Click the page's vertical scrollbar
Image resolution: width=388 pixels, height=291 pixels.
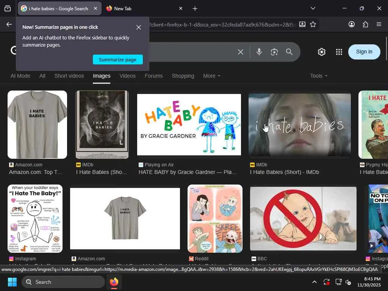point(386,48)
